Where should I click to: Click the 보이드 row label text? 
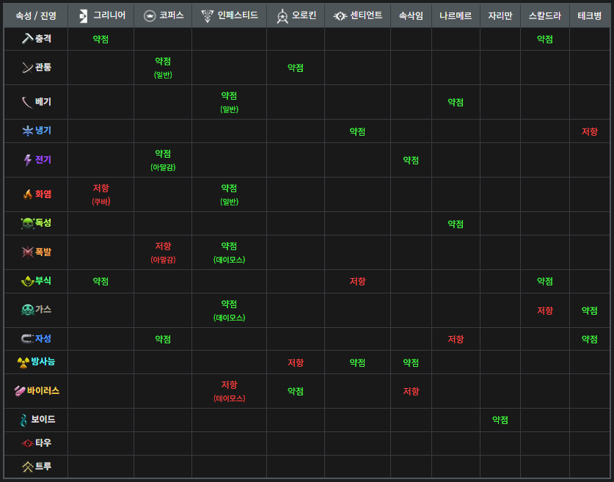(x=43, y=420)
